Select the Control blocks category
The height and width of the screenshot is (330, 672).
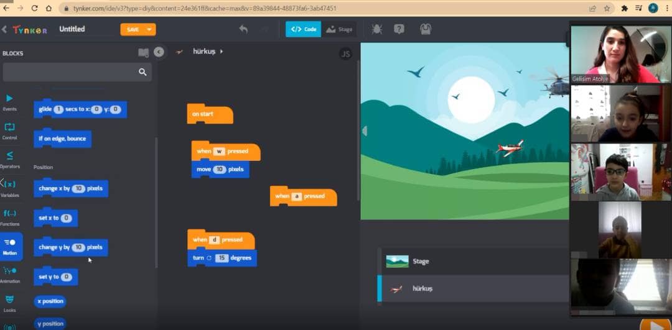[9, 131]
